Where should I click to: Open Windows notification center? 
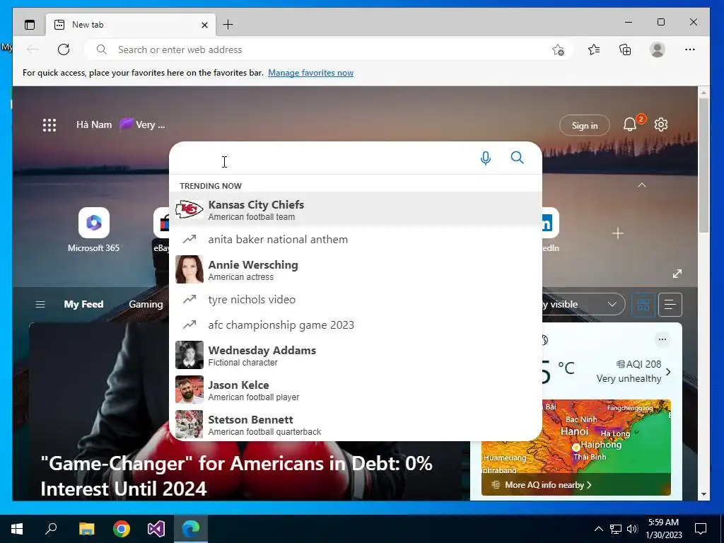701,529
